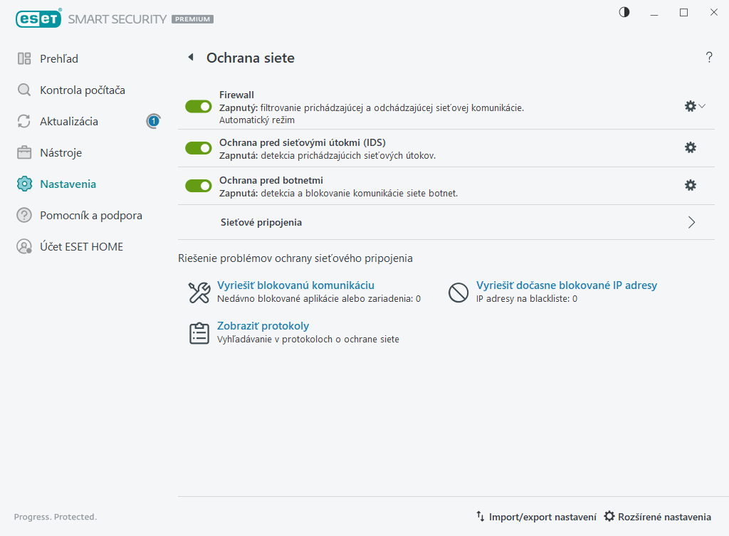Switch to Kontrola počítača section
This screenshot has height=536, width=729.
tap(82, 90)
